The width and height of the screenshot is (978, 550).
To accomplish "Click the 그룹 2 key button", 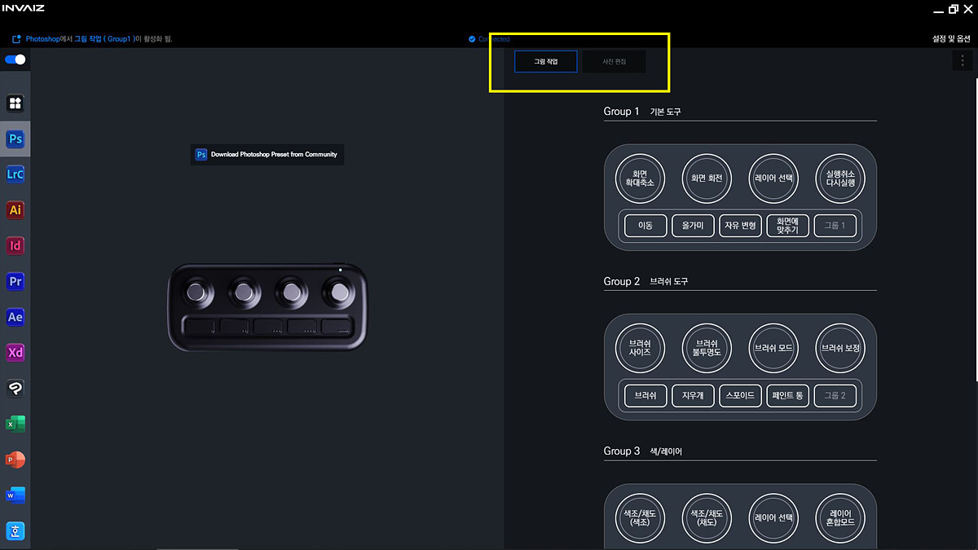I will 835,396.
